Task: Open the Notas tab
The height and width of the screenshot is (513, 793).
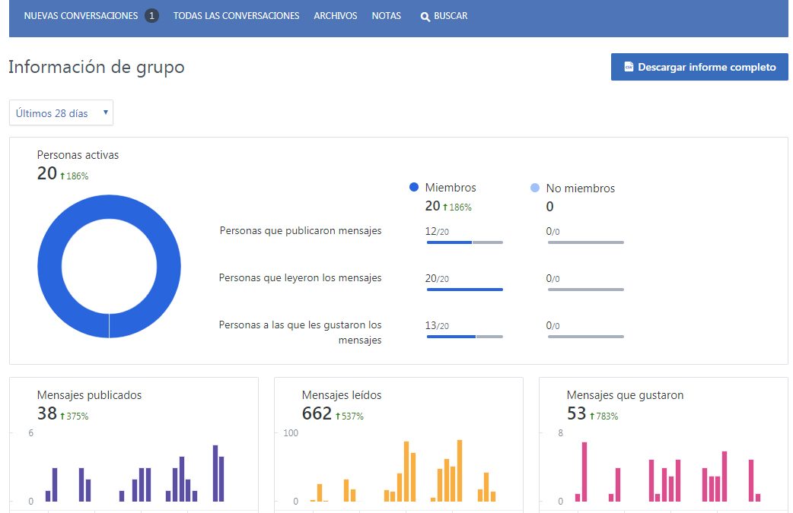Action: 386,16
